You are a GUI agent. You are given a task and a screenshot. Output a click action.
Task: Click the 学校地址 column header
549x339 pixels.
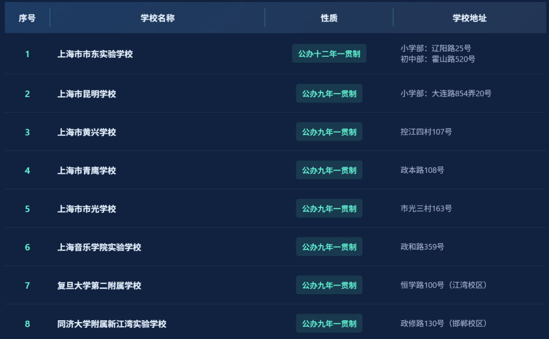coord(470,18)
